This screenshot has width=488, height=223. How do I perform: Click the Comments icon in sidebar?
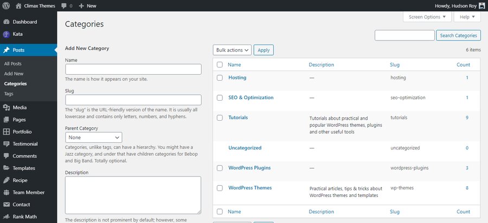click(6, 156)
